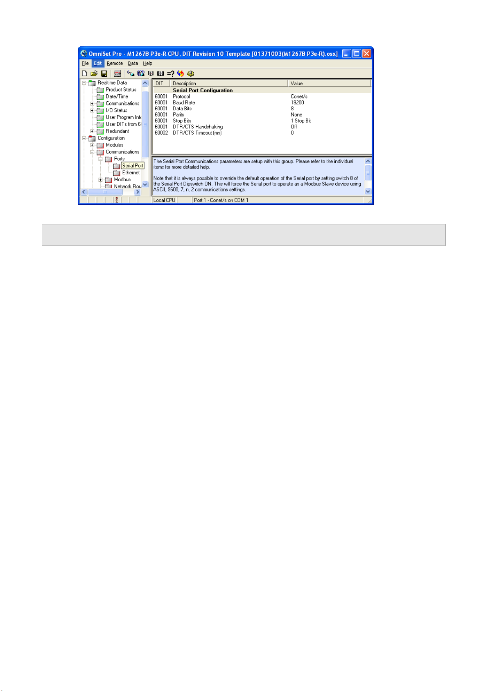
Task: Select the Baud Rate row
Action: pyautogui.click(x=262, y=103)
